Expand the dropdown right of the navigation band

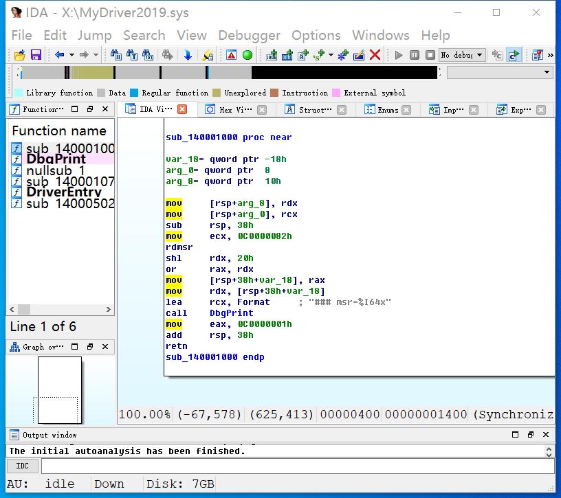point(547,72)
